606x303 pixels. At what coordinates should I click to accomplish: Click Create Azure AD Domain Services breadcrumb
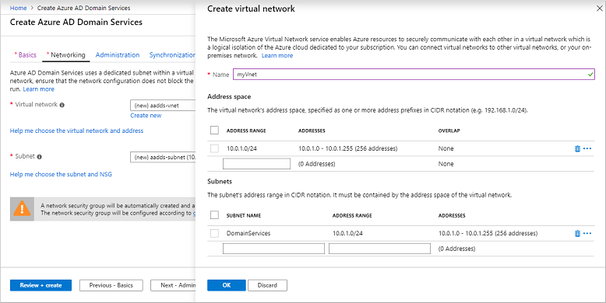point(83,8)
